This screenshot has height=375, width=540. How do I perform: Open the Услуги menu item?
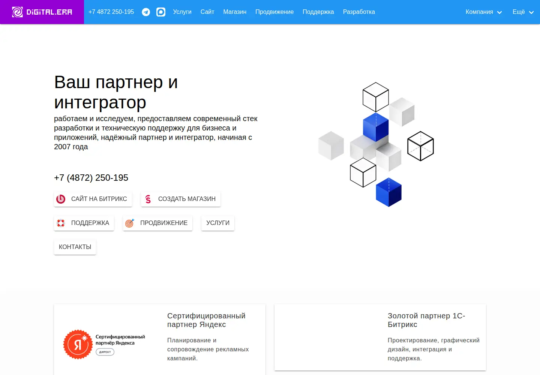182,12
